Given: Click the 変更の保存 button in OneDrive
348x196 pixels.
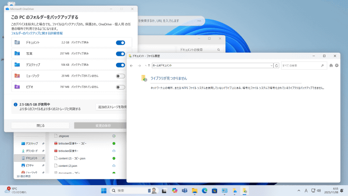Looking at the screenshot, I should (x=100, y=125).
